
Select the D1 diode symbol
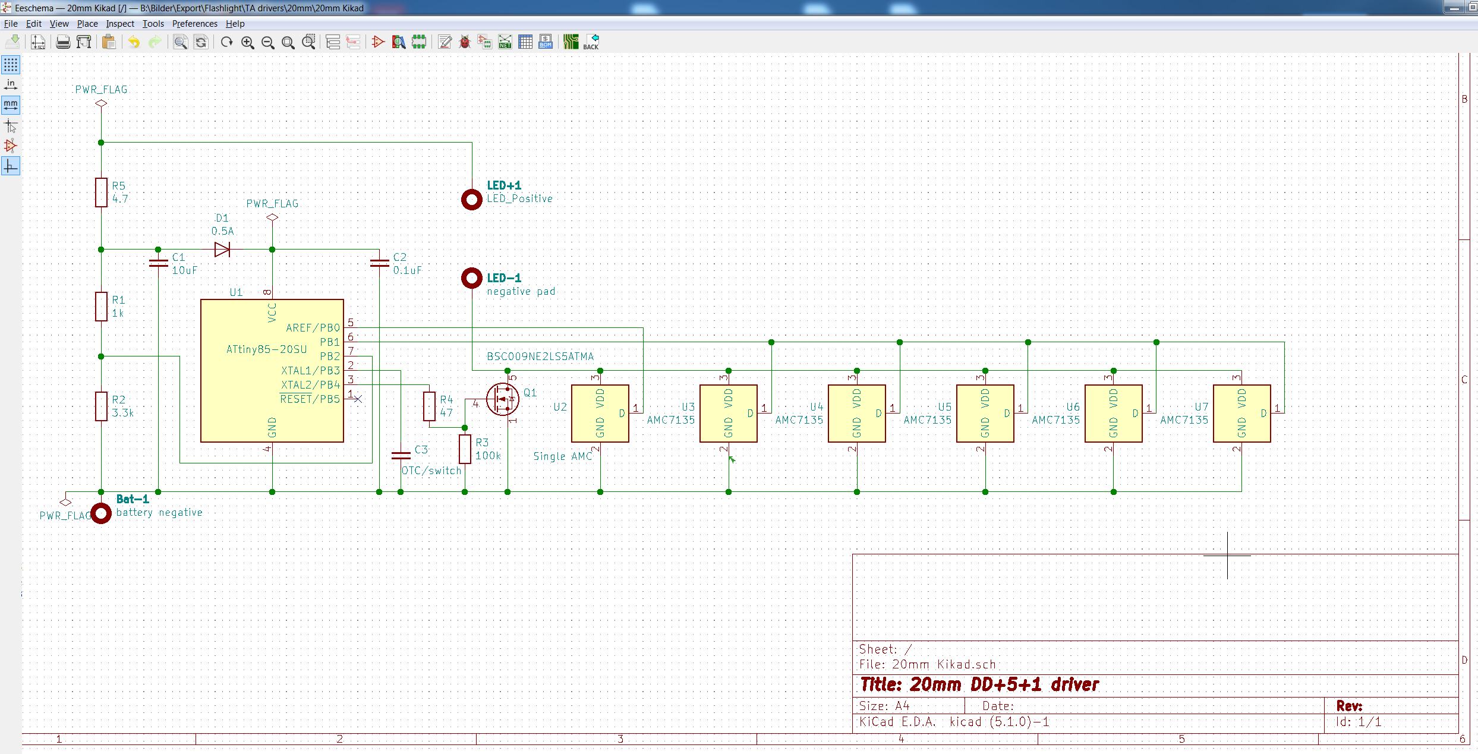222,250
